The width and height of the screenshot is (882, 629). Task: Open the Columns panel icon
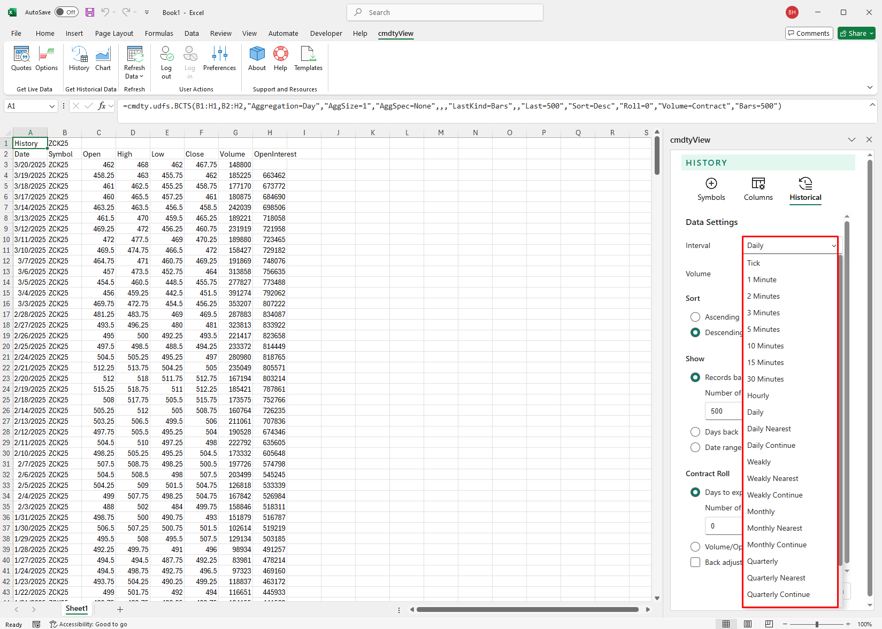pyautogui.click(x=758, y=189)
